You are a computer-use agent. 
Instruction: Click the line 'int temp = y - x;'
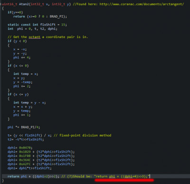tap(29, 103)
